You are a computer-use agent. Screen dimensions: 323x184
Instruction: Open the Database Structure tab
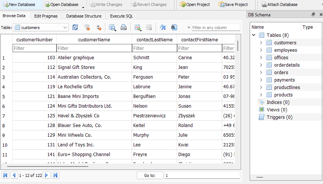[x=84, y=16]
